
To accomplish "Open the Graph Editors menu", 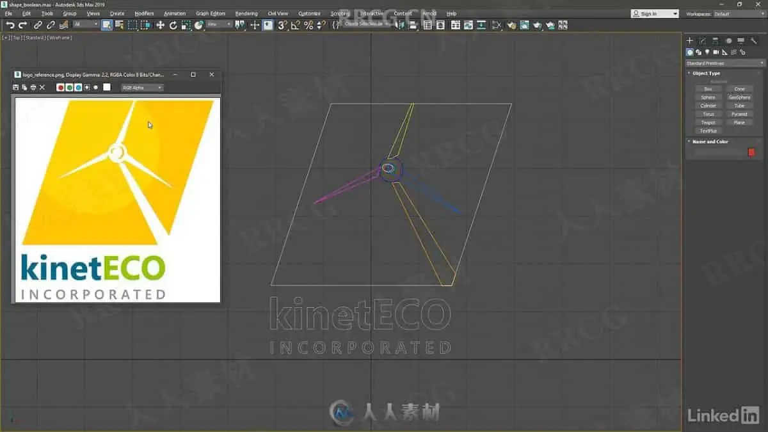I will (211, 13).
